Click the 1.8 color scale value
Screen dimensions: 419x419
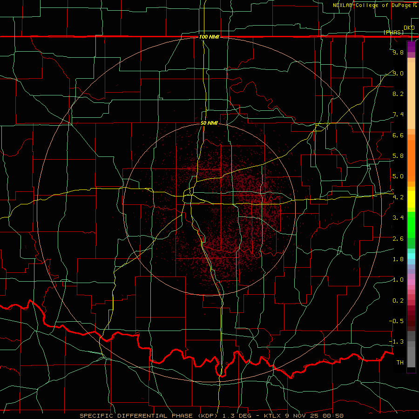coord(398,259)
